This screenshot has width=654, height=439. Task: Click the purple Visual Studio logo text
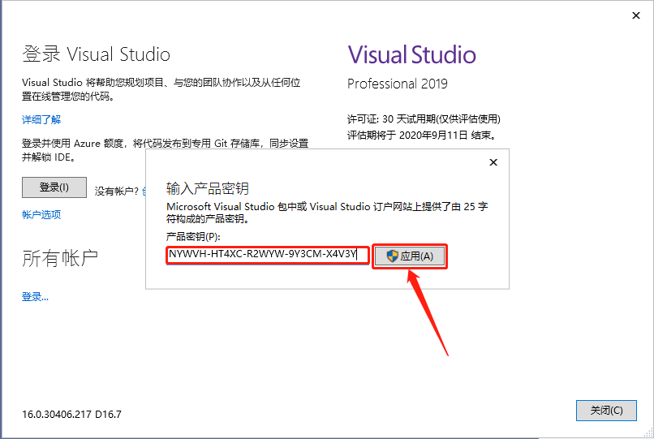pos(411,54)
